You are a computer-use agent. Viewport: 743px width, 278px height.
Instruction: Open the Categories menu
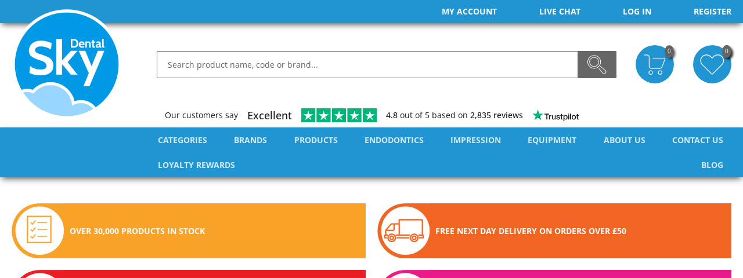182,140
